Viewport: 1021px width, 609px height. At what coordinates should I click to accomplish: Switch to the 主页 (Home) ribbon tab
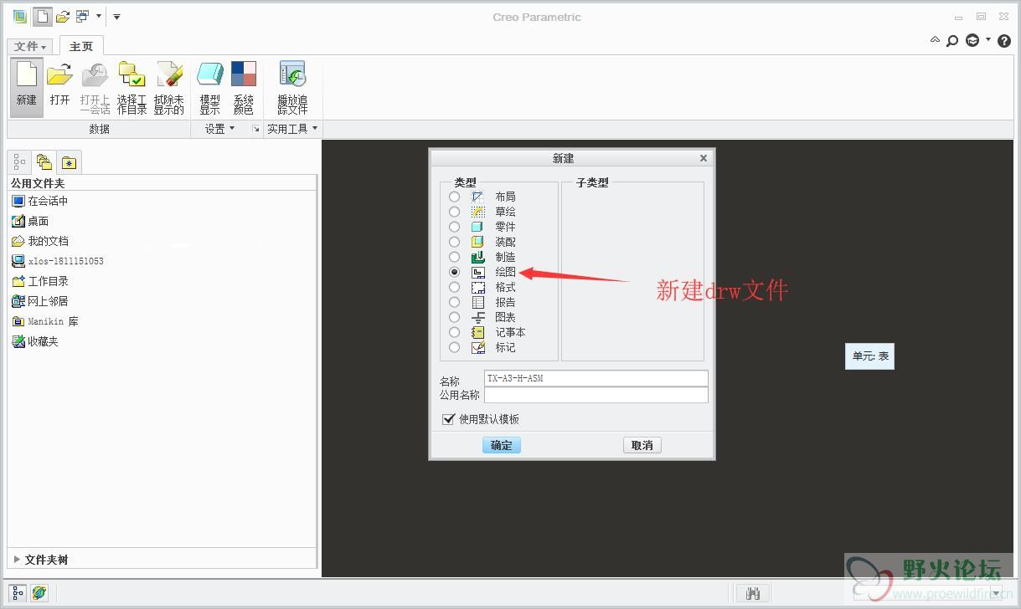click(x=81, y=47)
